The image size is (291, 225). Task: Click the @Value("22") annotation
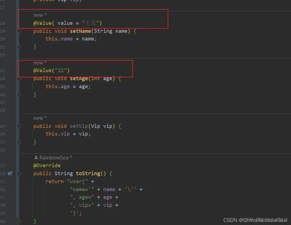coord(51,71)
